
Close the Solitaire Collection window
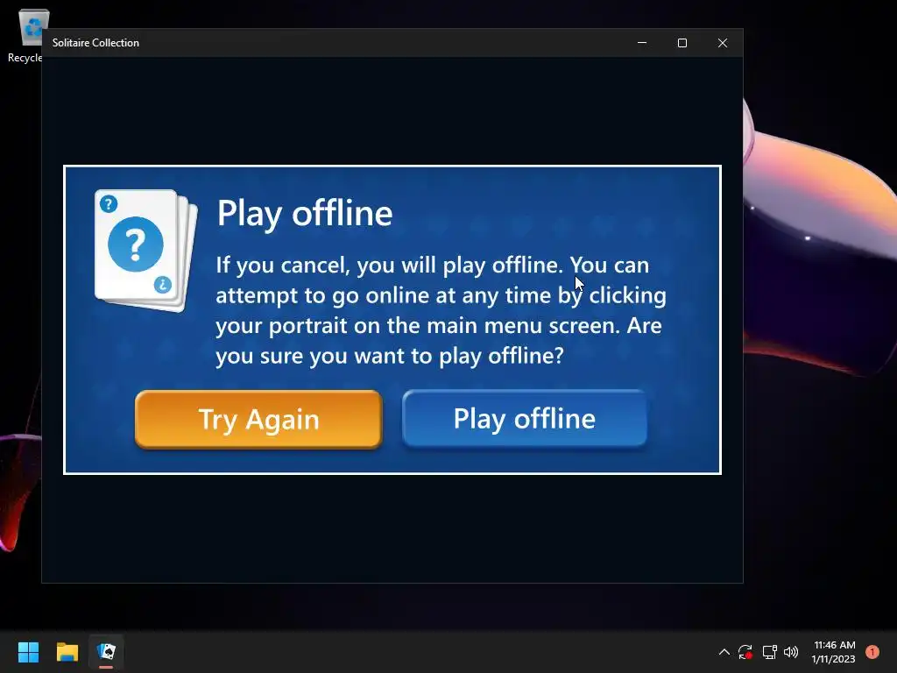(723, 43)
